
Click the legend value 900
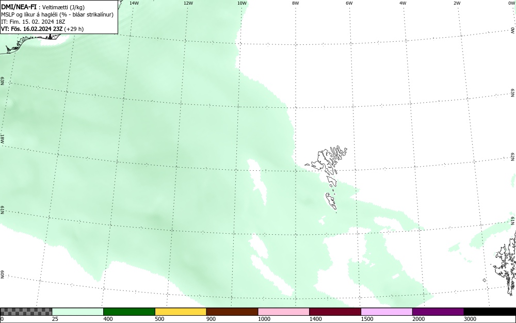211,319
